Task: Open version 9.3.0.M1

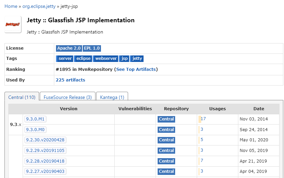Action: click(36, 119)
